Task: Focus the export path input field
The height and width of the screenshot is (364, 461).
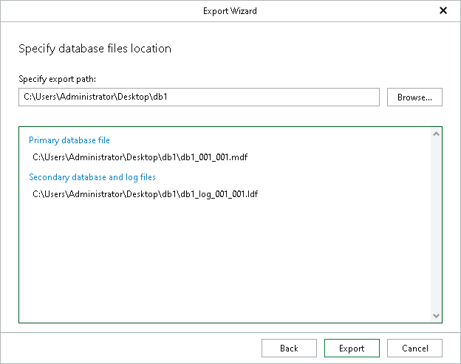Action: (x=199, y=97)
